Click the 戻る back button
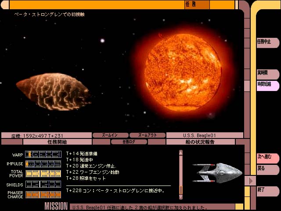 tap(268, 170)
